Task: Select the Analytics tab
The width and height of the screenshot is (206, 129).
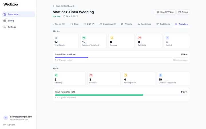Action: tap(181, 24)
